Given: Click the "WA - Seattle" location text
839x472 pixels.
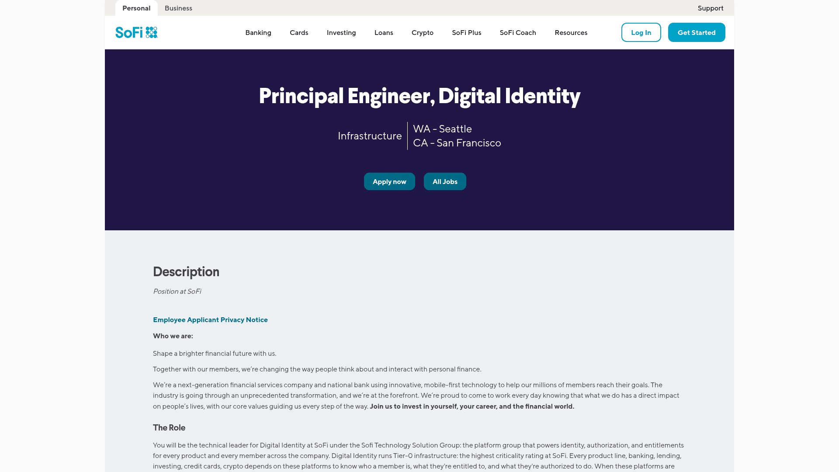Looking at the screenshot, I should pyautogui.click(x=442, y=129).
